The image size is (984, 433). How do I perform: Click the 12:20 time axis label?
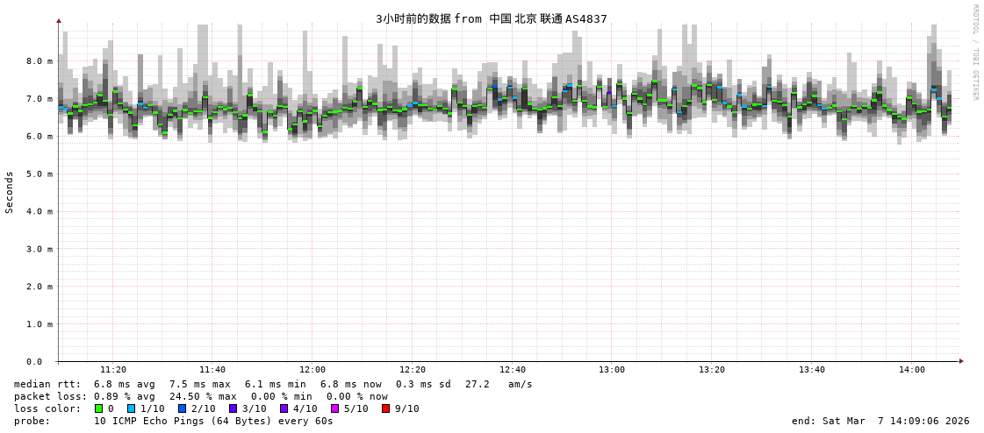pyautogui.click(x=412, y=370)
